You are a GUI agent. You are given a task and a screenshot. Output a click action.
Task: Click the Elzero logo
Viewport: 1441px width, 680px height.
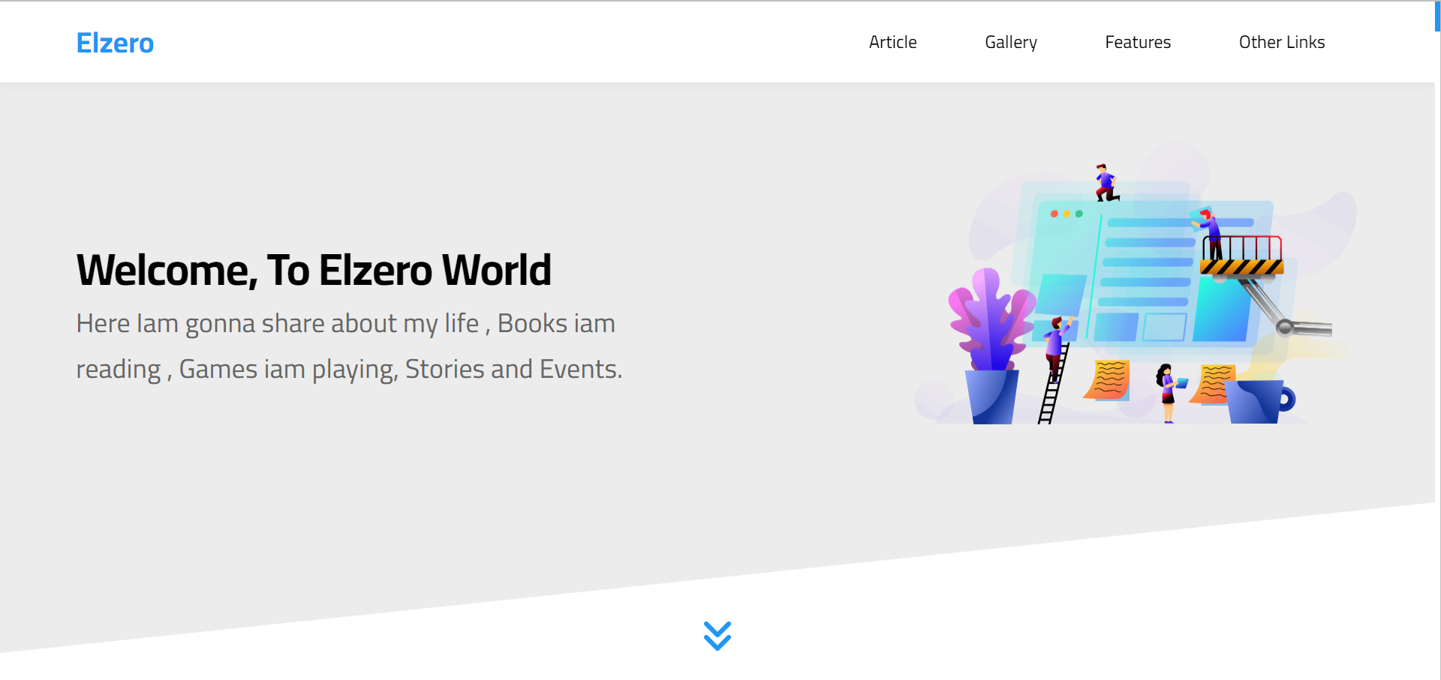115,43
